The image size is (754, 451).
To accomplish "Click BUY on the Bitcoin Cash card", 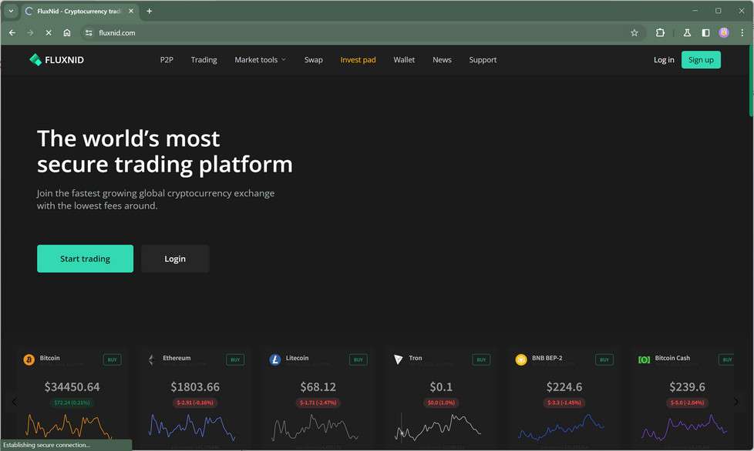I will (x=726, y=359).
